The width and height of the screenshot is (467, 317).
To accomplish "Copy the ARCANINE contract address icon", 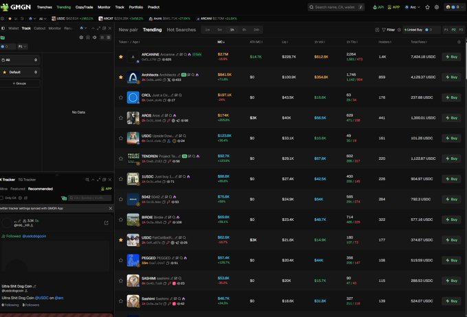I will [x=159, y=60].
